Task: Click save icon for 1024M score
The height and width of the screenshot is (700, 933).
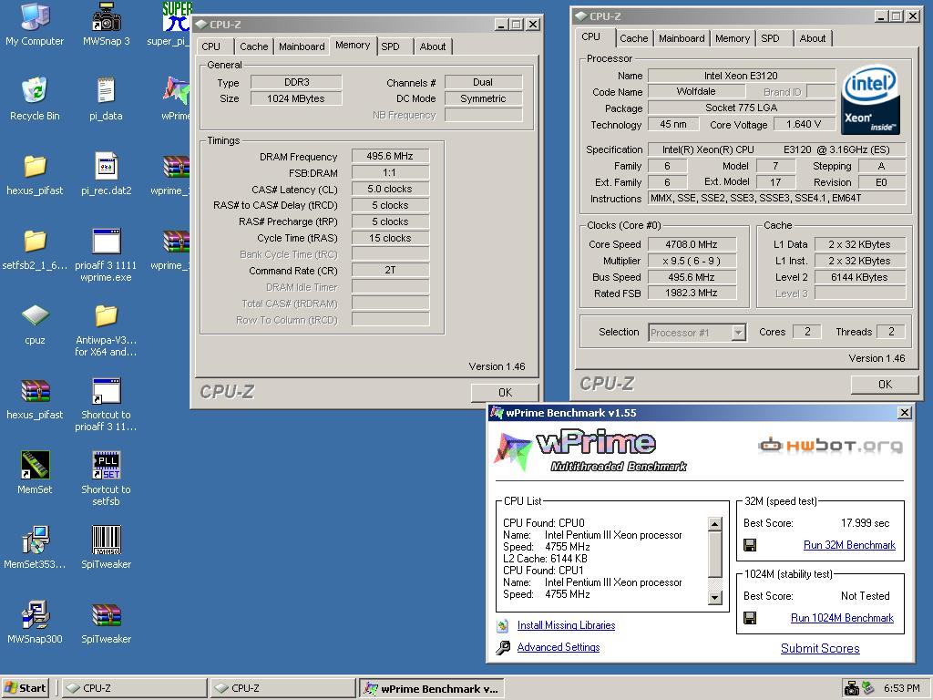Action: pos(751,618)
